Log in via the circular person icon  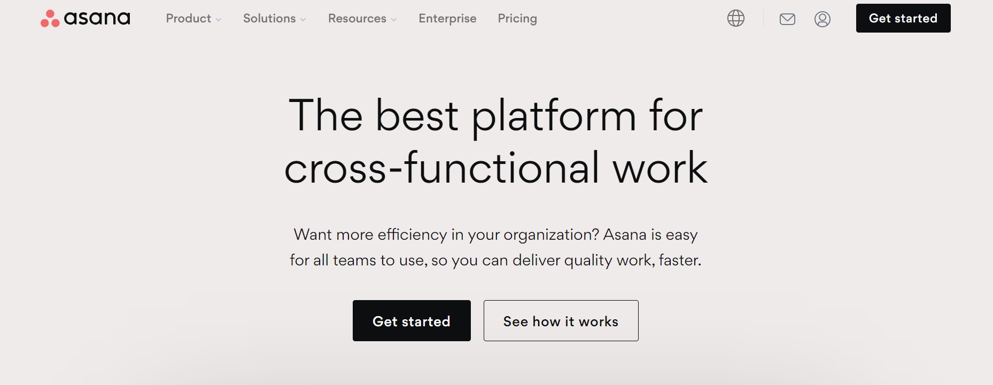(823, 19)
